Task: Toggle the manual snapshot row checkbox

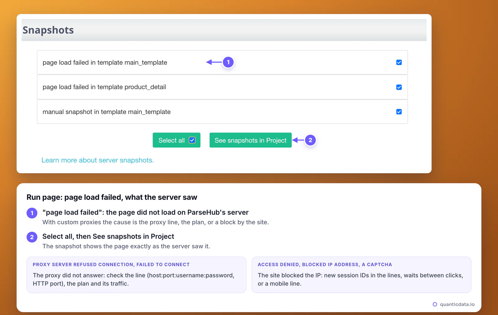Action: [399, 112]
